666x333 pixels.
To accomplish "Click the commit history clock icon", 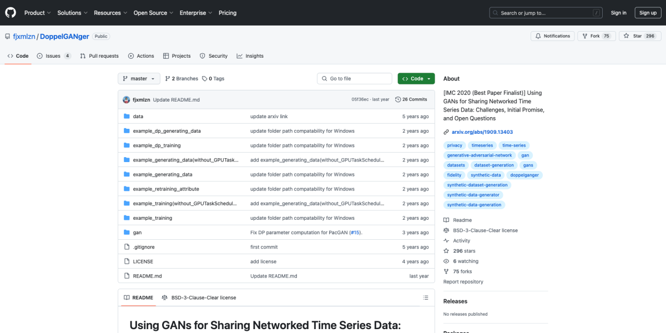I will pos(398,99).
